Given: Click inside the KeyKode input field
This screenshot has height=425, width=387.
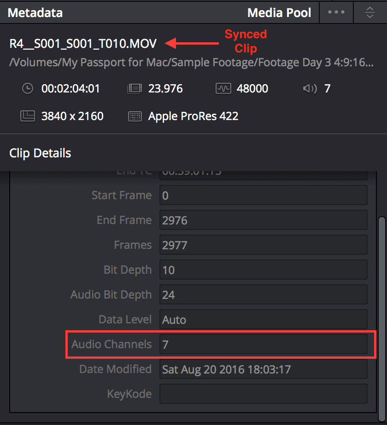Looking at the screenshot, I should click(x=263, y=394).
